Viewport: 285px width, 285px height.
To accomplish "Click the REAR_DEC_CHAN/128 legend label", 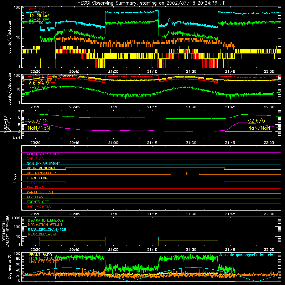I will click(47, 230).
